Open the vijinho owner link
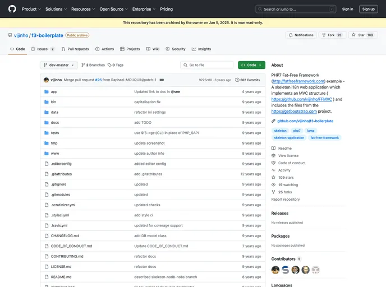 [x=21, y=35]
